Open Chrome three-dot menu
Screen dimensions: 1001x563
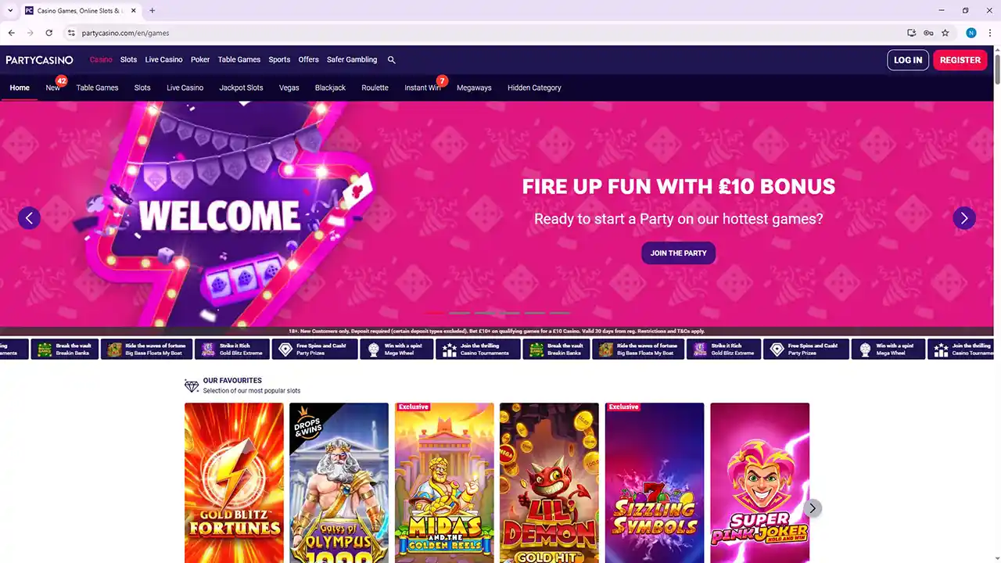pos(988,33)
